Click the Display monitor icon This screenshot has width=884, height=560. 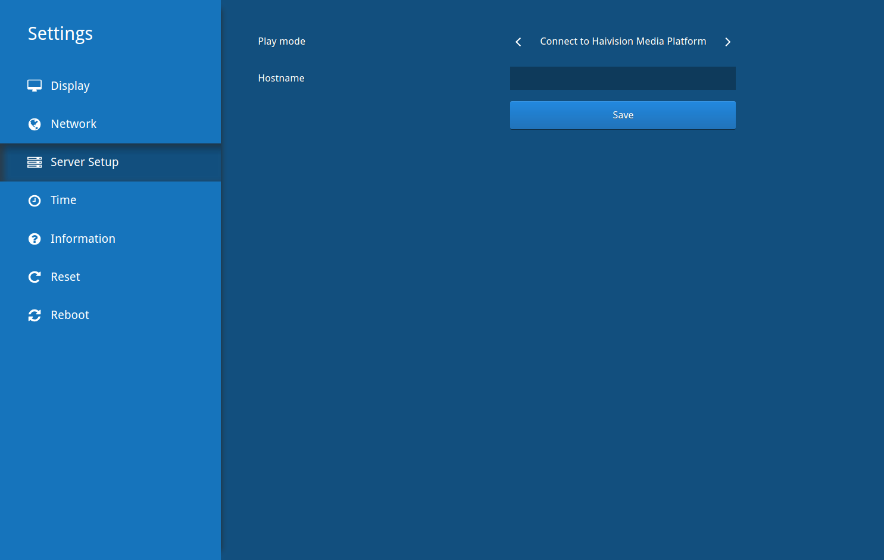(35, 86)
